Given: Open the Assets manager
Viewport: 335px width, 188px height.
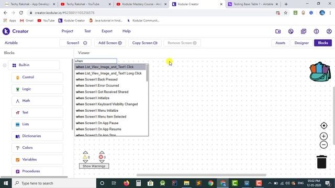Looking at the screenshot, I should point(281,43).
